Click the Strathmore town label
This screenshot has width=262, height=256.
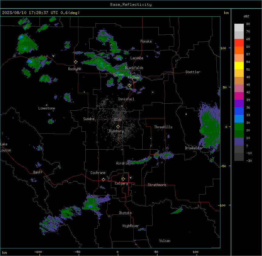click(x=157, y=185)
